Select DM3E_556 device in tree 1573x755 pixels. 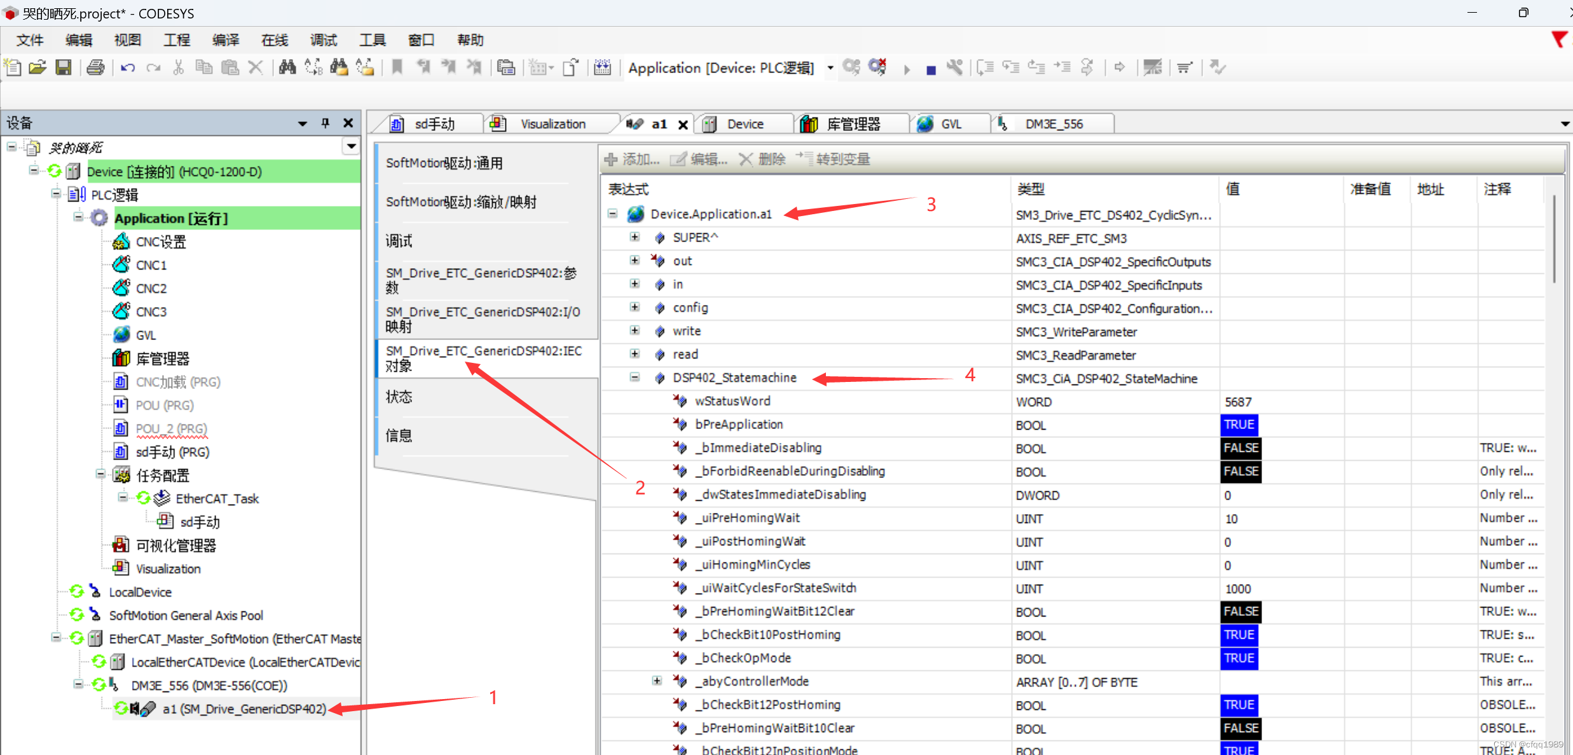(209, 685)
